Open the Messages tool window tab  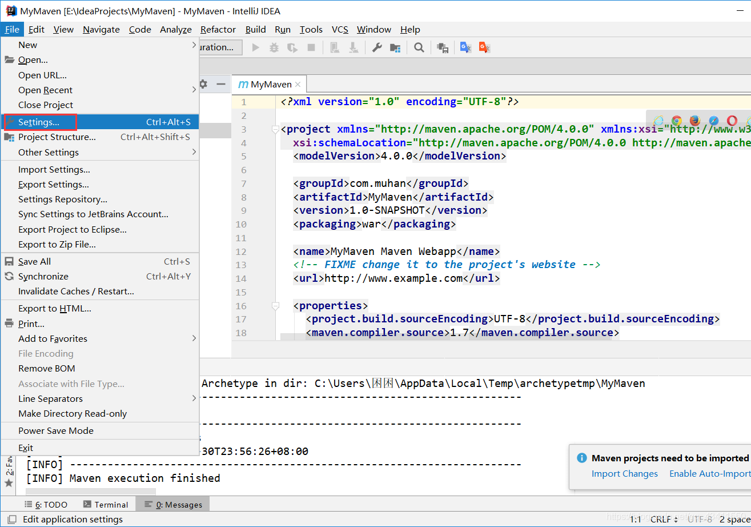tap(173, 504)
